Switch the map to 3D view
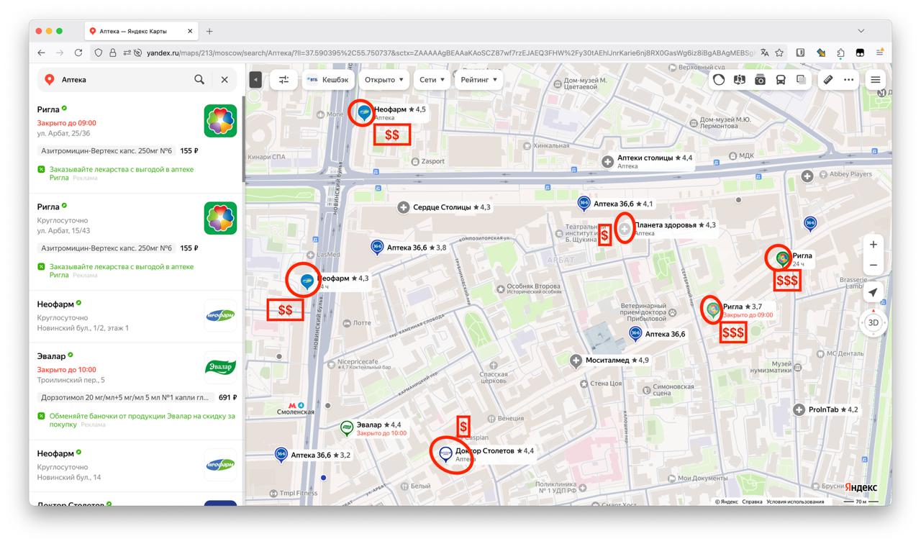The height and width of the screenshot is (544, 921). [x=873, y=322]
